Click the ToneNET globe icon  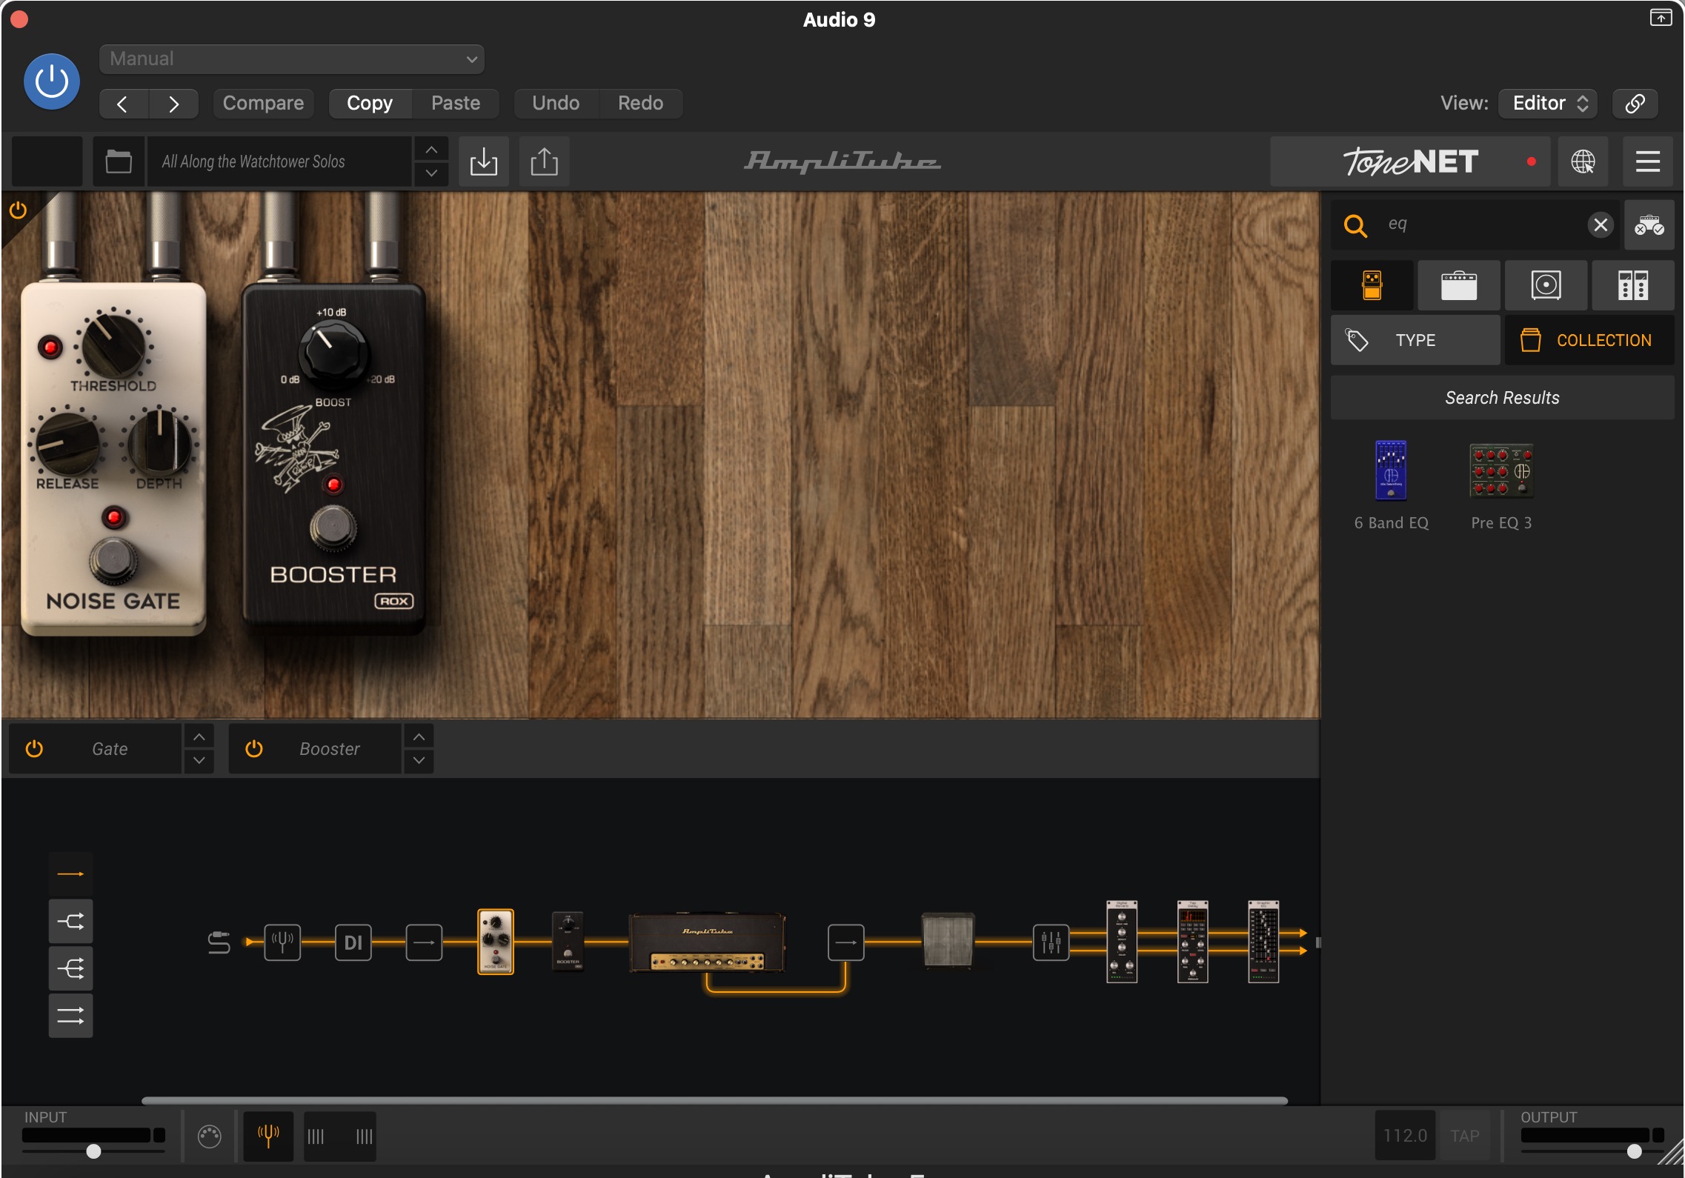tap(1583, 162)
